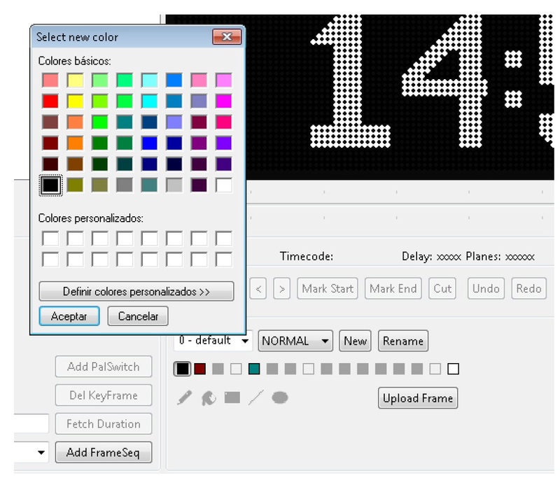
Task: Click the Mark Start button
Action: (x=328, y=288)
